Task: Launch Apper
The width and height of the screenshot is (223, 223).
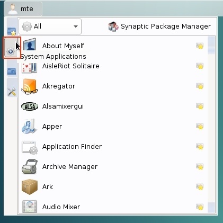Action: click(x=113, y=126)
